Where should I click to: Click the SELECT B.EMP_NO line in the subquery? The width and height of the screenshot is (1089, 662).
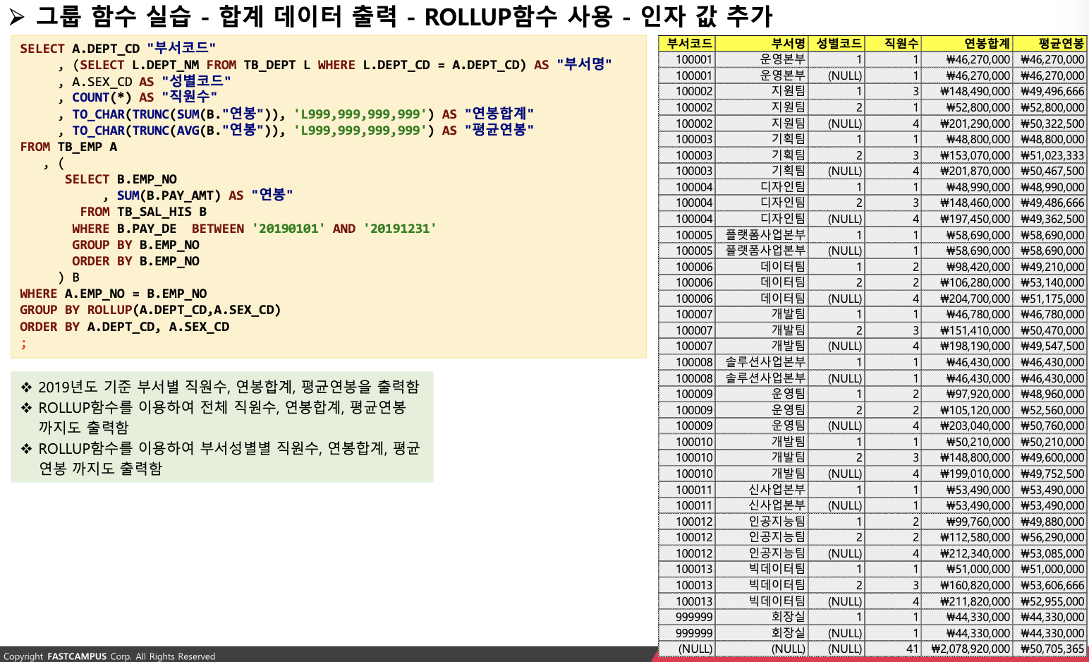click(121, 179)
